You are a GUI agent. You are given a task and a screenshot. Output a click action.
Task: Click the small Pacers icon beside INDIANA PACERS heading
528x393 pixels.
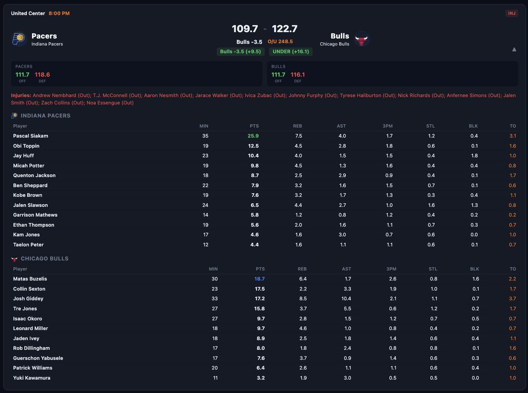click(x=15, y=116)
